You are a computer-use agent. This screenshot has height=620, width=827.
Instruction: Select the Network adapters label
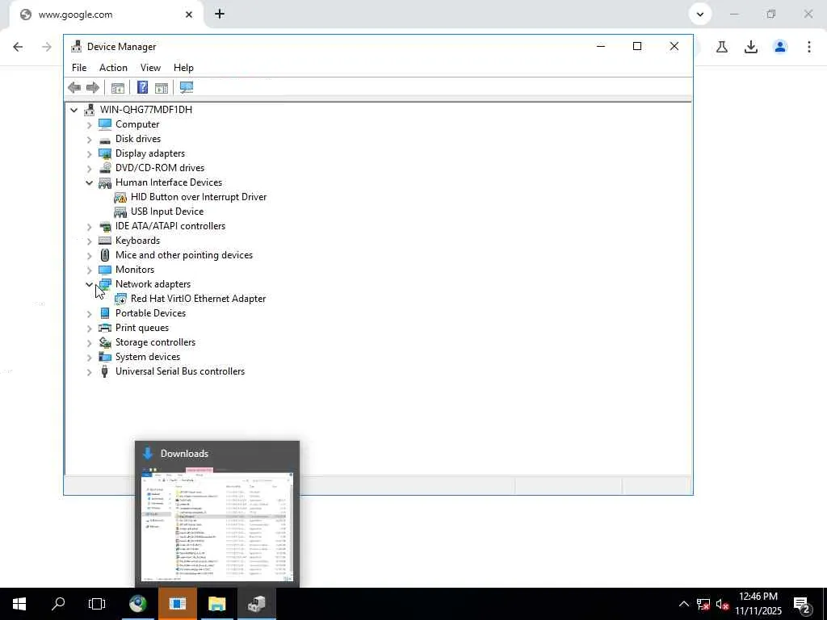click(x=153, y=284)
